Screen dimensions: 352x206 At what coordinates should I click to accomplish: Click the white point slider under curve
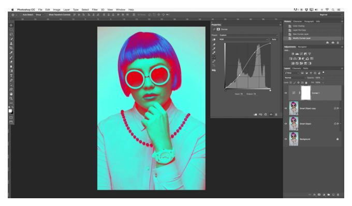270,90
